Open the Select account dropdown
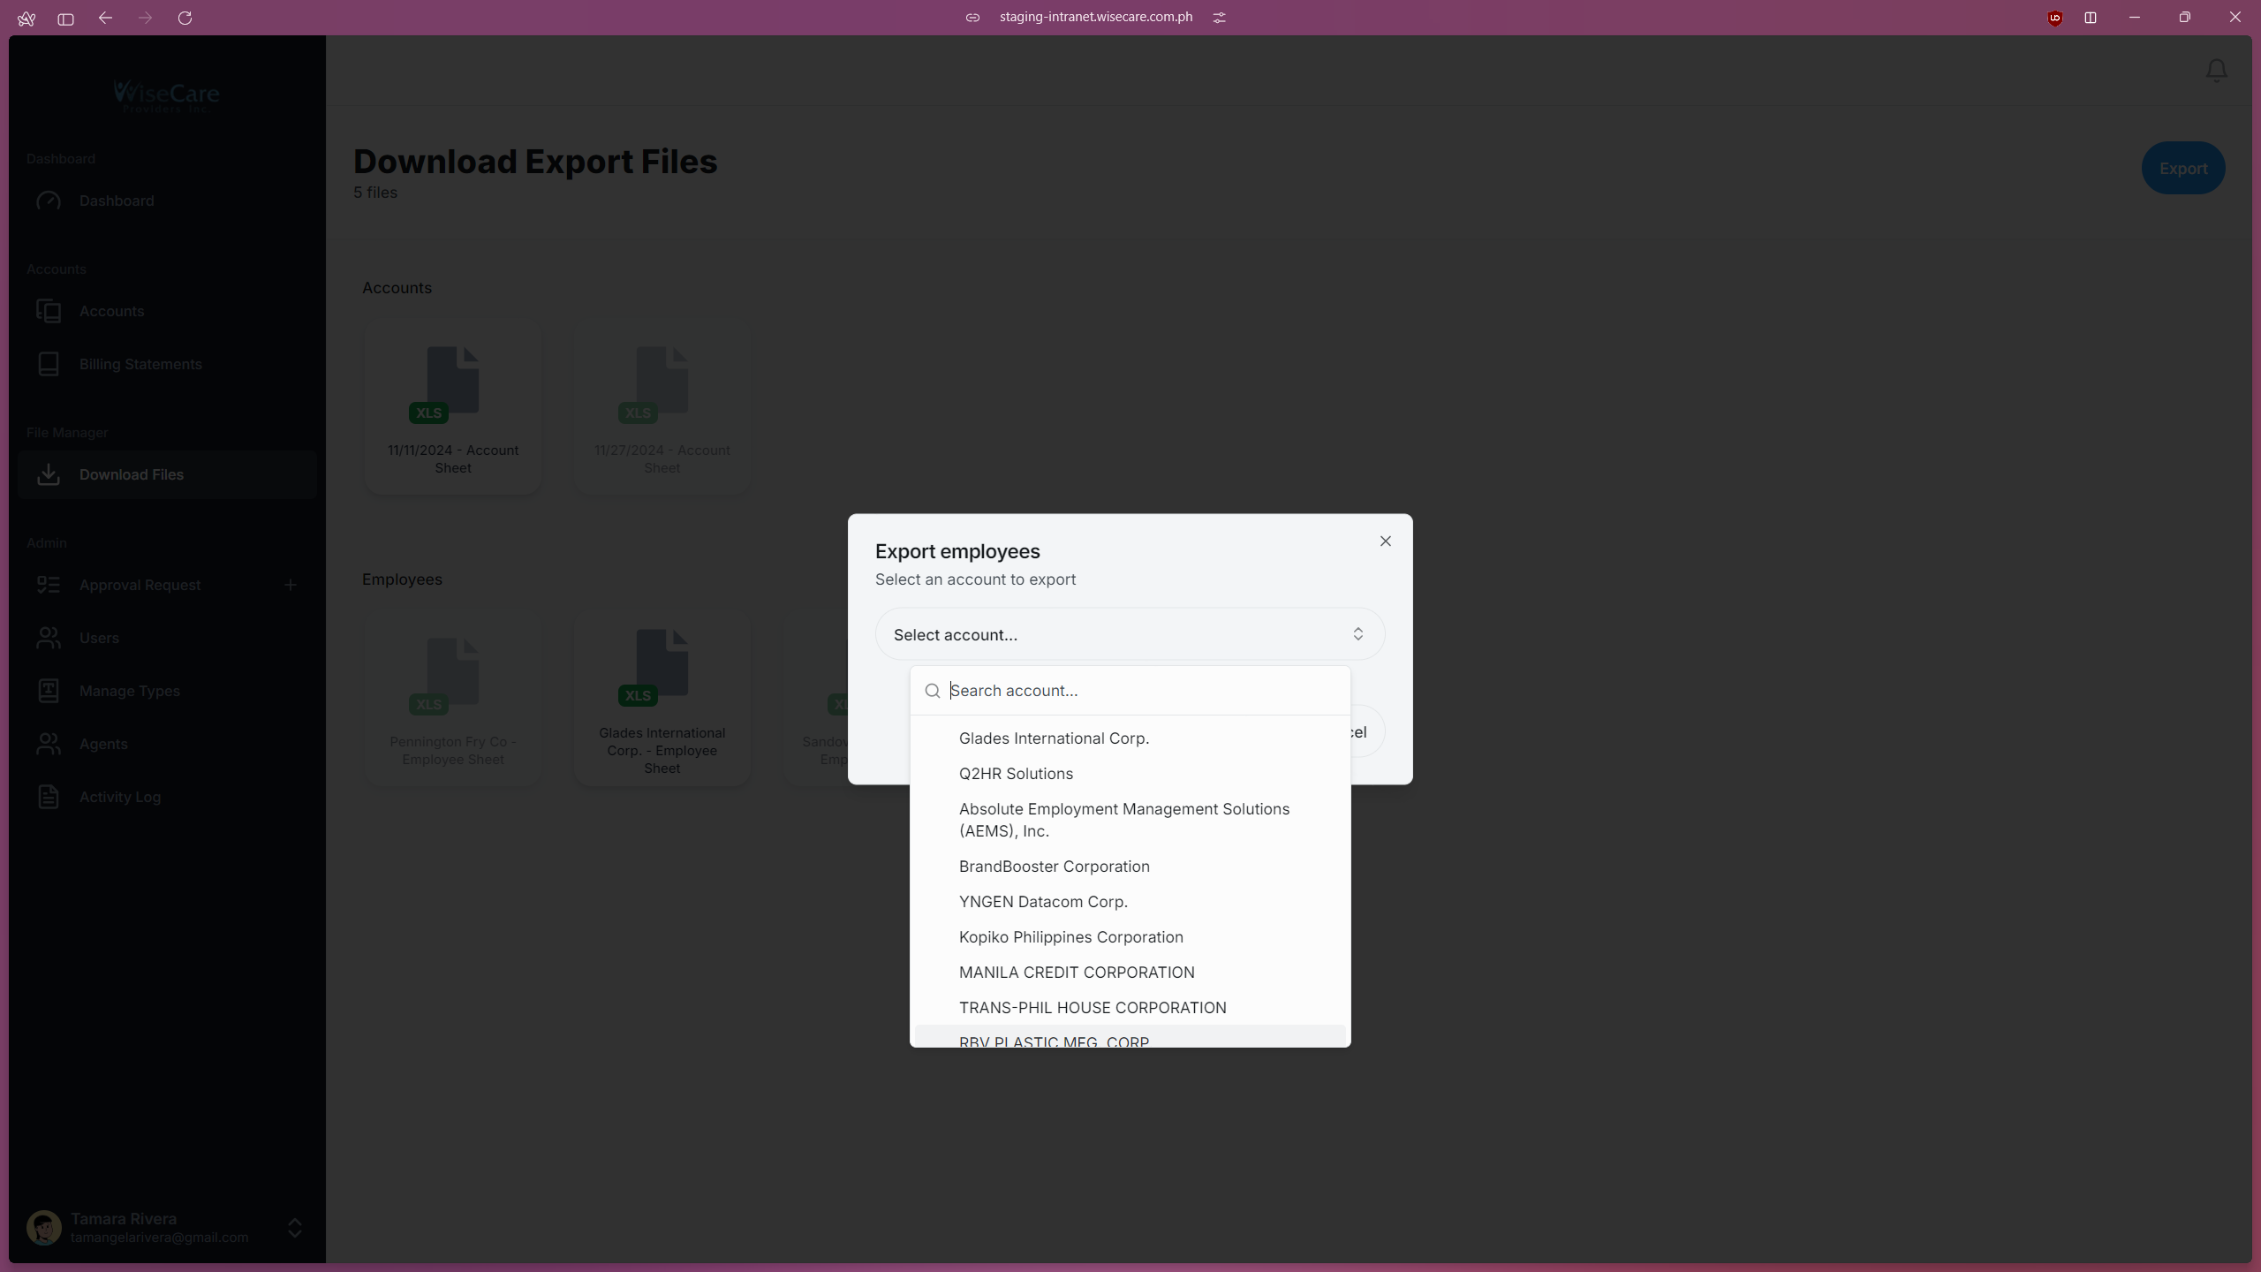 [x=1129, y=634]
